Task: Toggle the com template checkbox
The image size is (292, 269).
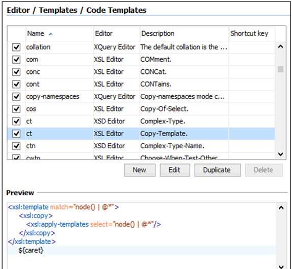Action: coord(16,60)
